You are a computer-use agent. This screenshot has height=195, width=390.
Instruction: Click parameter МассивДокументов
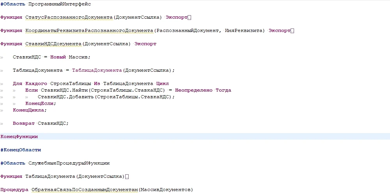click(x=165, y=190)
